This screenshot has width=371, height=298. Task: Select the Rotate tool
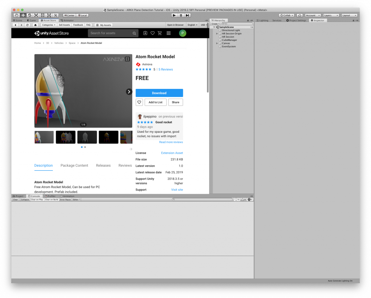(30, 15)
